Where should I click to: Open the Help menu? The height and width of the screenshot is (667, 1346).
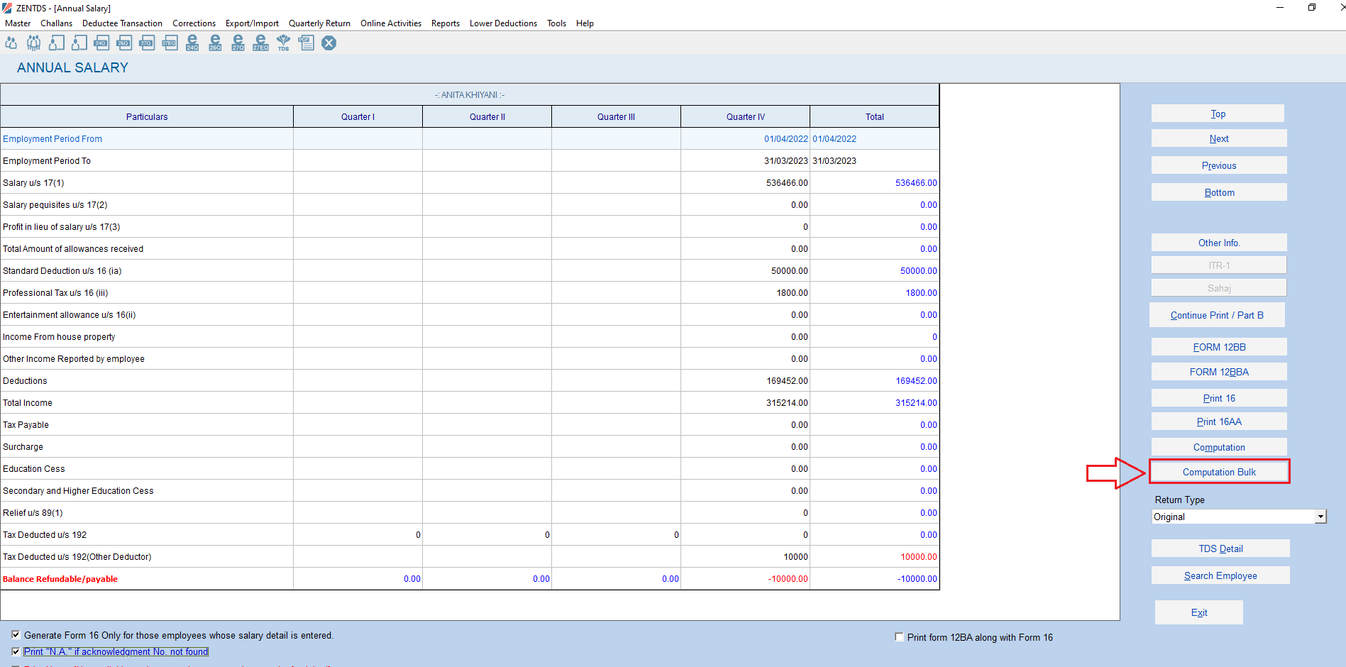(x=585, y=23)
